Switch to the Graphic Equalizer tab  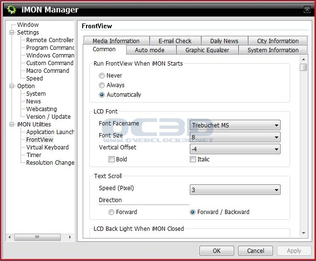(x=207, y=50)
